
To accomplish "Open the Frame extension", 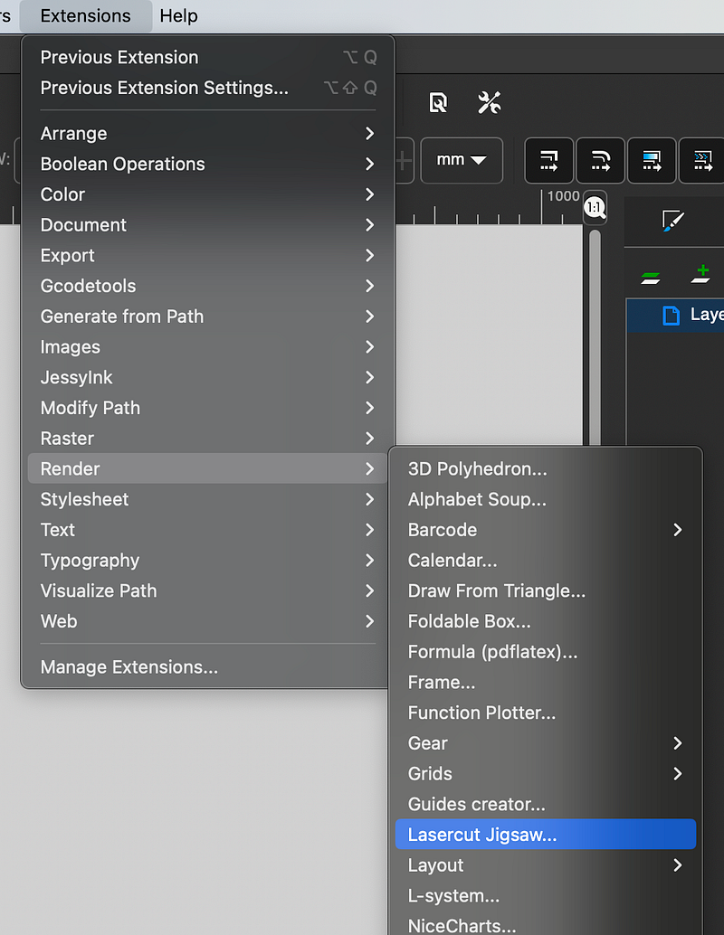I will 546,682.
